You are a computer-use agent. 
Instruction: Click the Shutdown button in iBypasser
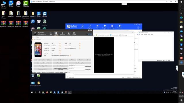tap(81, 60)
